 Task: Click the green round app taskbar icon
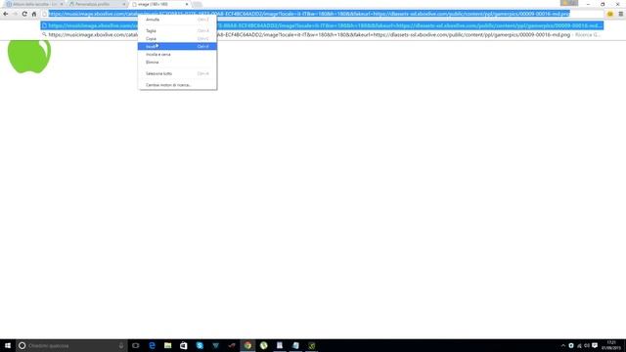pos(263,345)
